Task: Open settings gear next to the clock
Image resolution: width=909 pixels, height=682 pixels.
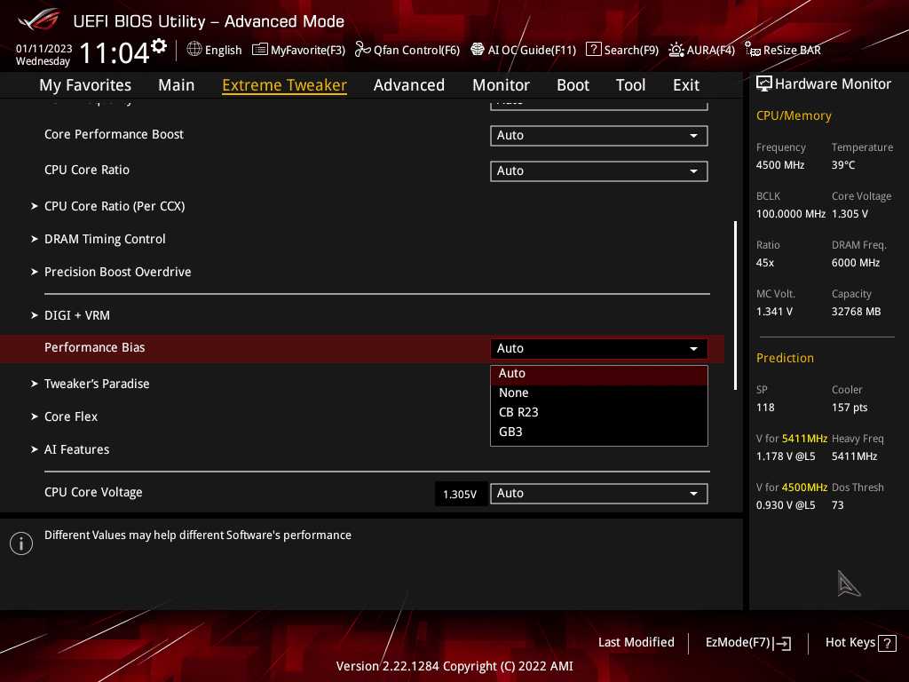Action: [159, 46]
